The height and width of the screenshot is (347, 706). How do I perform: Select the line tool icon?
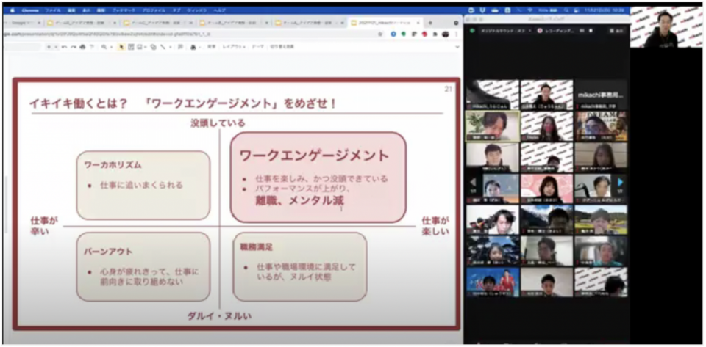pos(163,47)
